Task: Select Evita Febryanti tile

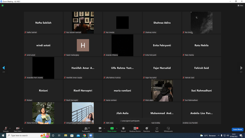Action: point(162,45)
